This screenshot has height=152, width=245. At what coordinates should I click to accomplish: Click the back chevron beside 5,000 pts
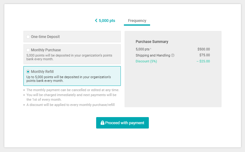click(x=96, y=21)
